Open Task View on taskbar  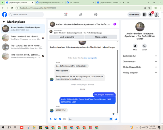point(15,127)
